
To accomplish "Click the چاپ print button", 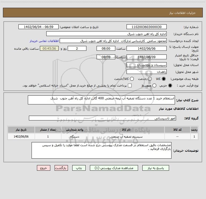I will pos(79,168).
